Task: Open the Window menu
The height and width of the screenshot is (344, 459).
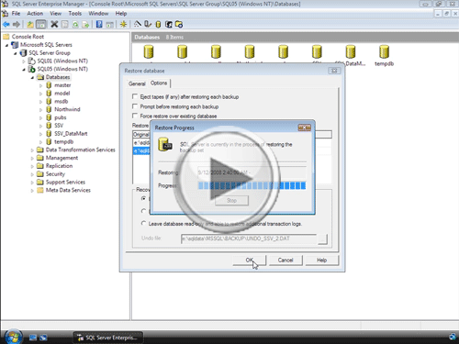Action: (98, 14)
